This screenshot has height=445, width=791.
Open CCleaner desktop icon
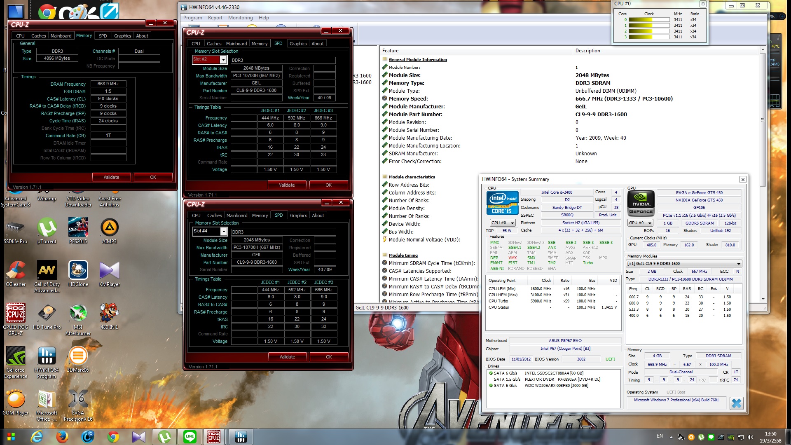(16, 271)
